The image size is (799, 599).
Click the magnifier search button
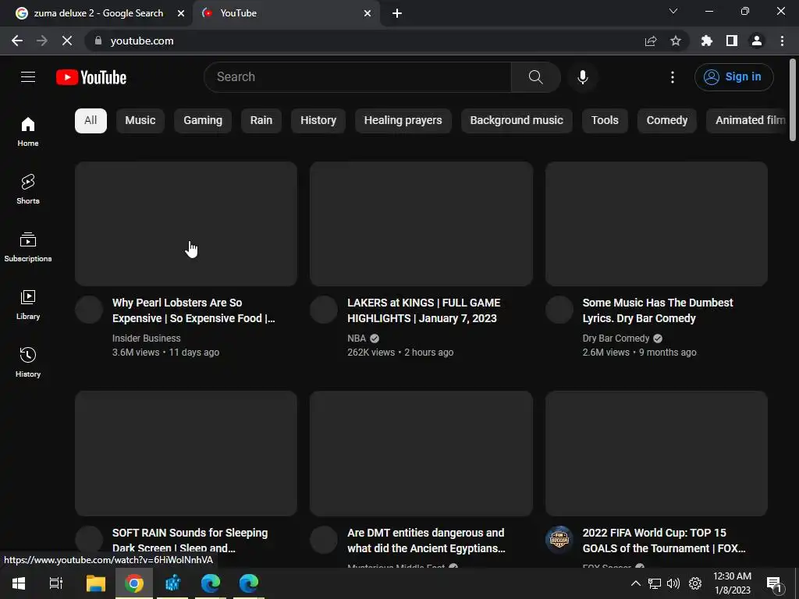coord(535,77)
